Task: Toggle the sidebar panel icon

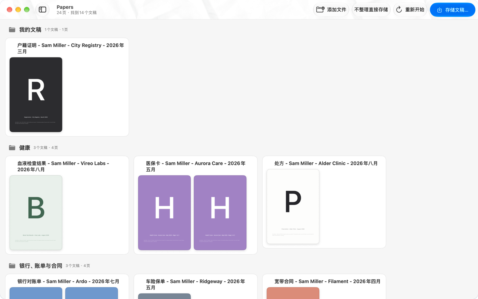Action: (42, 10)
